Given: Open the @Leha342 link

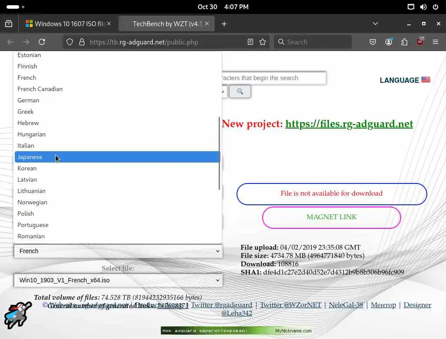Looking at the screenshot, I should [237, 313].
